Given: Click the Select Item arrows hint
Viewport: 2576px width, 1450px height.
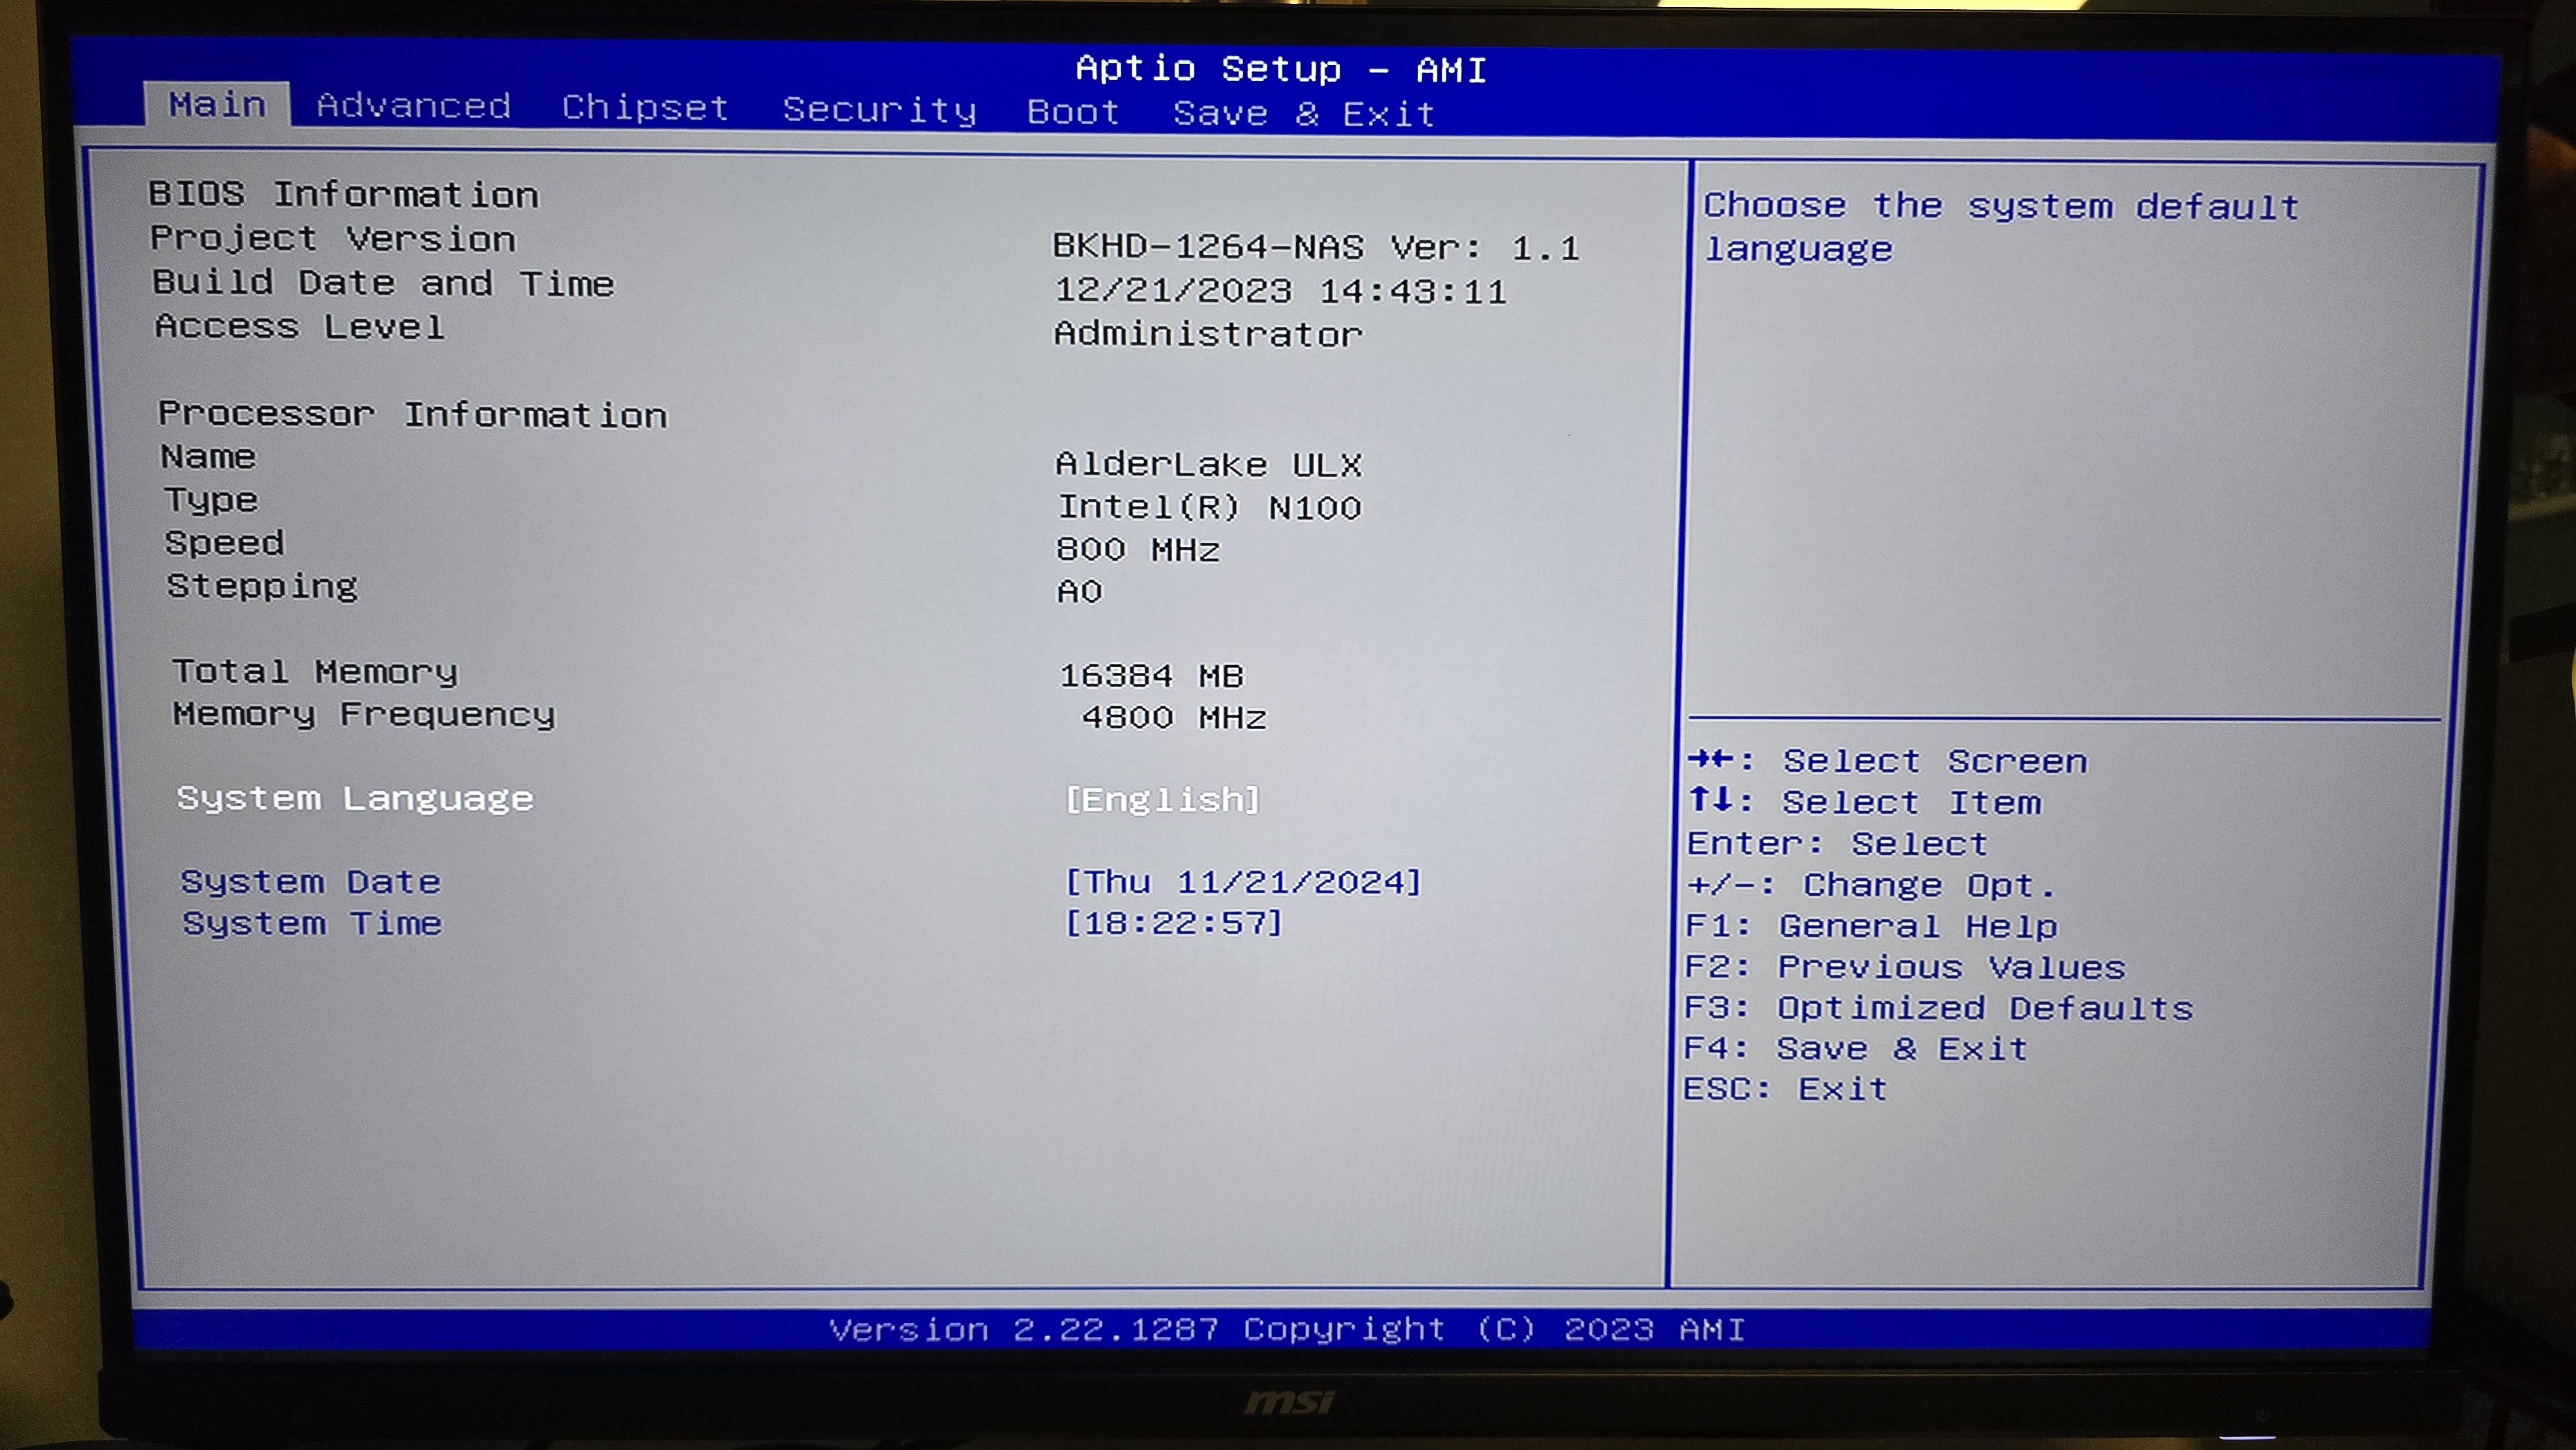Looking at the screenshot, I should [x=1864, y=802].
